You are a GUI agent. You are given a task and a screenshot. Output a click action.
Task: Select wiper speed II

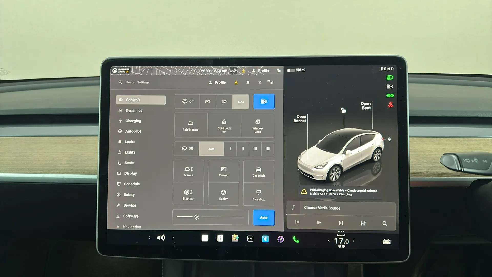tap(243, 149)
